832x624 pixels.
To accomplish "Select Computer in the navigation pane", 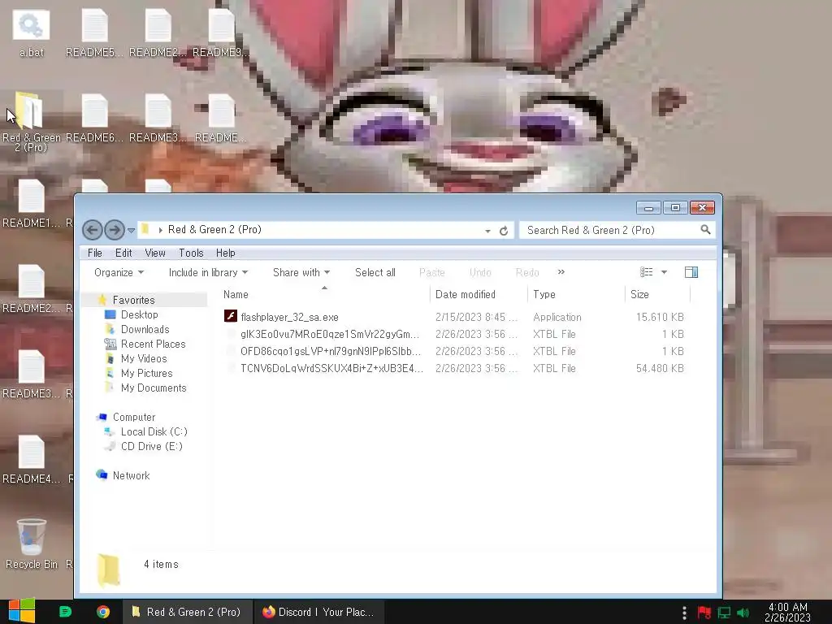I will [x=134, y=417].
